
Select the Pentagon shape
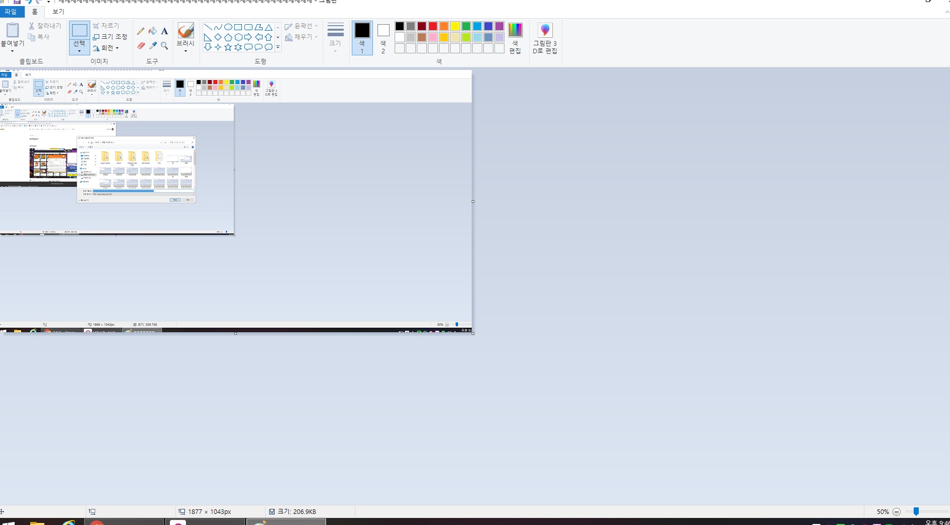coord(228,37)
